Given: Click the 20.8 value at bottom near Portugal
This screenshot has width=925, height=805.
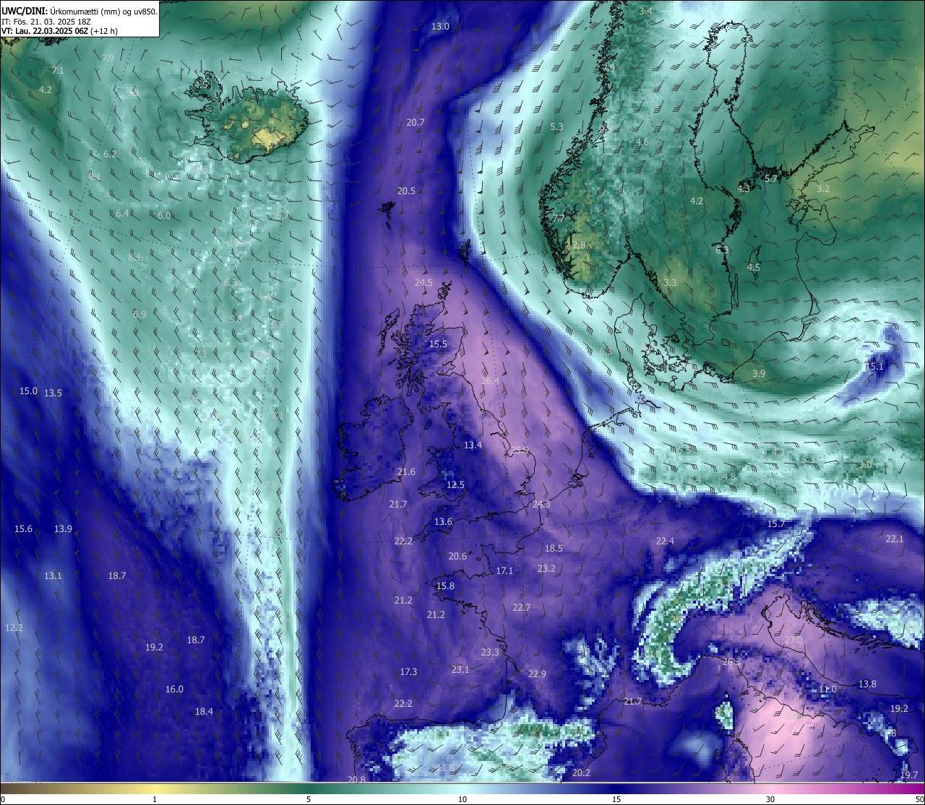Looking at the screenshot, I should 356,779.
